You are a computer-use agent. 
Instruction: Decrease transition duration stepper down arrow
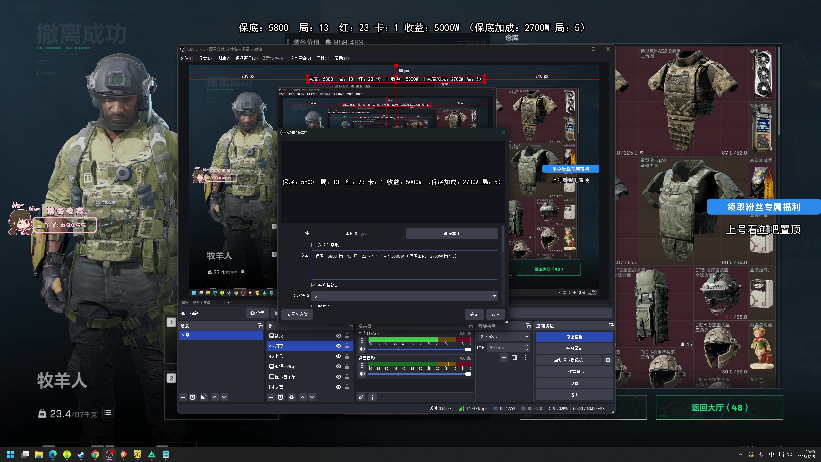click(x=527, y=350)
